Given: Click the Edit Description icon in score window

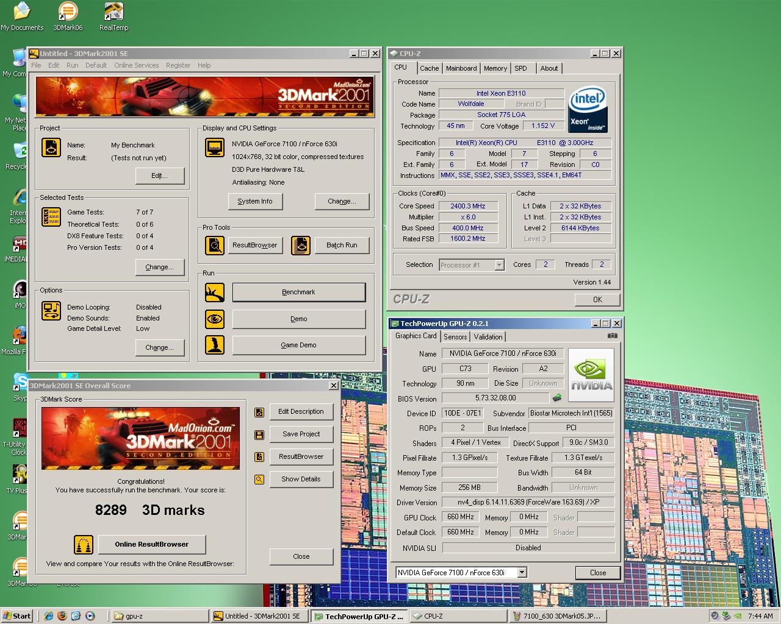Looking at the screenshot, I should [259, 412].
